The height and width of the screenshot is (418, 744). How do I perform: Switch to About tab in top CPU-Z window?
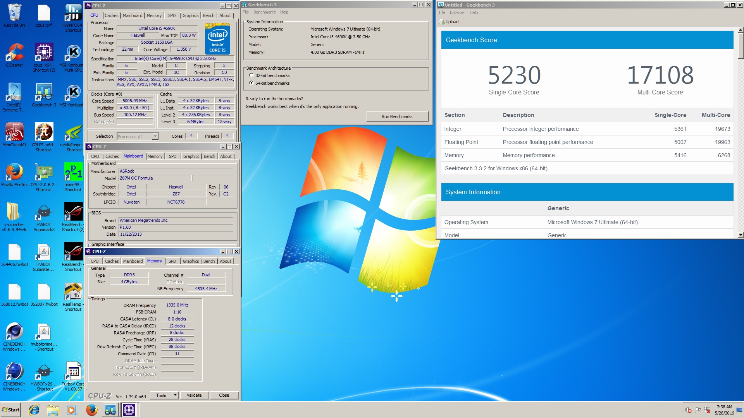pos(225,15)
